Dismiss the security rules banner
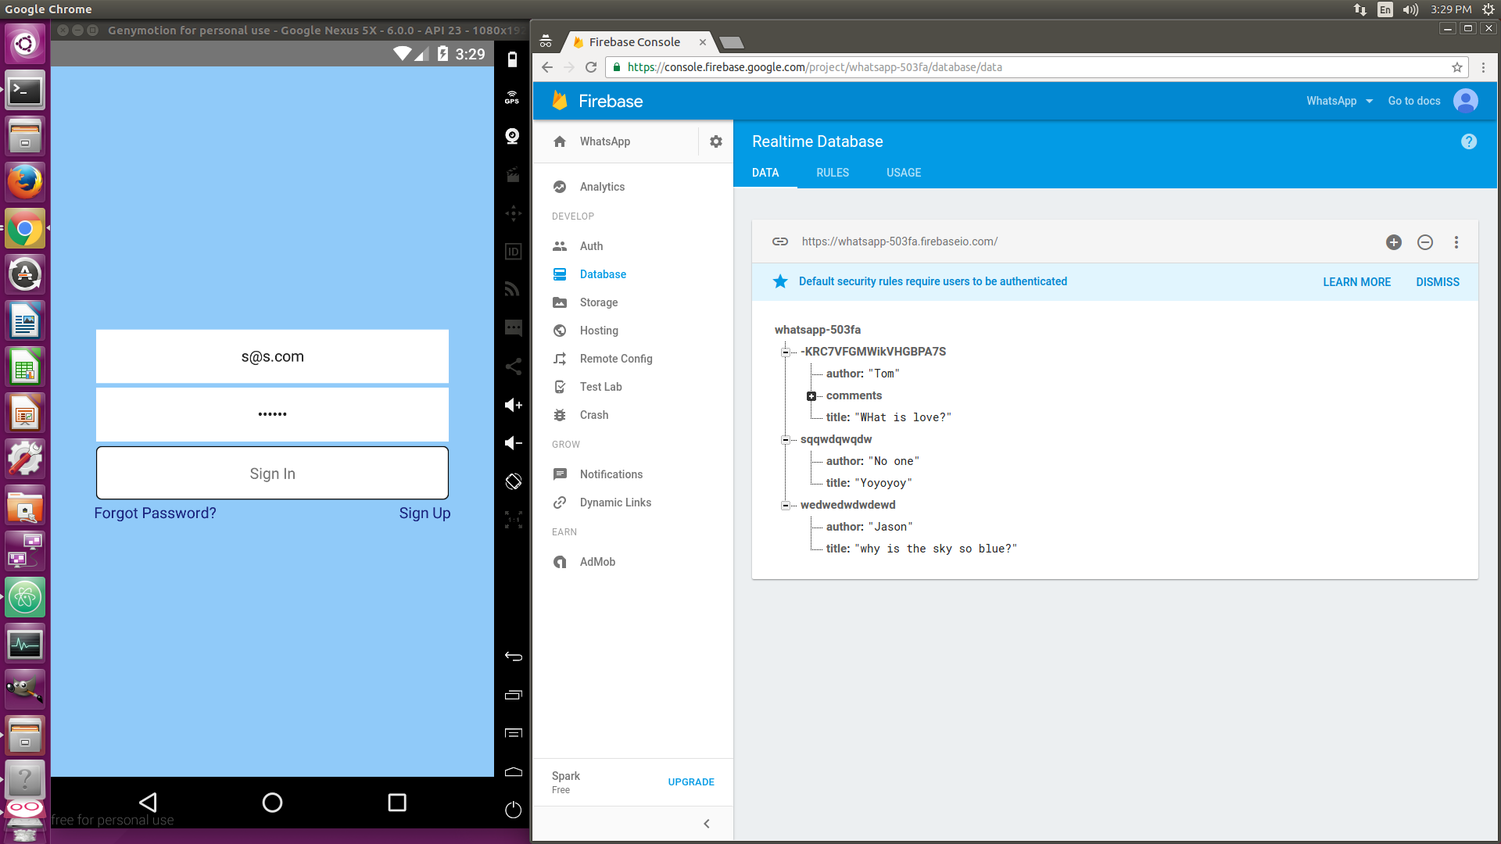Viewport: 1501px width, 844px height. pyautogui.click(x=1437, y=282)
